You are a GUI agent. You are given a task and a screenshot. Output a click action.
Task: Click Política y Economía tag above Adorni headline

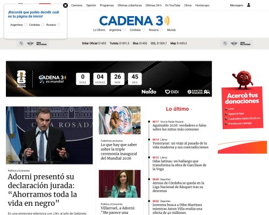coord(19,170)
